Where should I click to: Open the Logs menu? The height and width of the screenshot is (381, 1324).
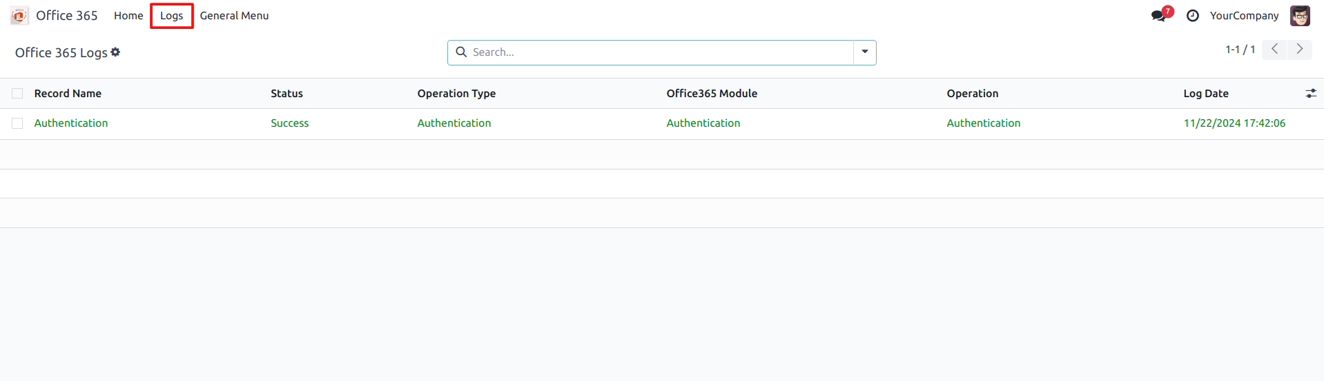click(x=171, y=16)
